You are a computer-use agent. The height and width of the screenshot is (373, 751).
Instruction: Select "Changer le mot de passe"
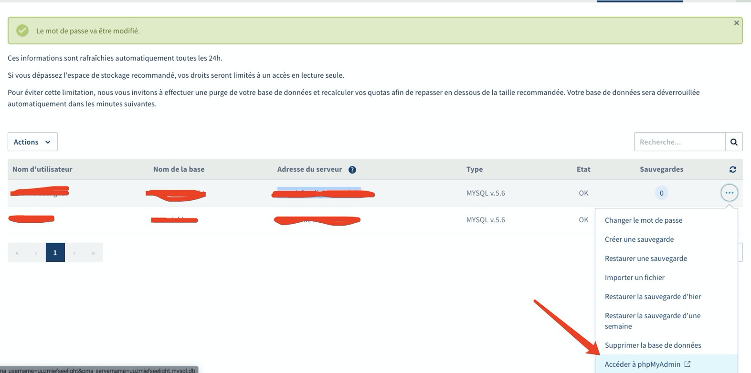tap(643, 220)
